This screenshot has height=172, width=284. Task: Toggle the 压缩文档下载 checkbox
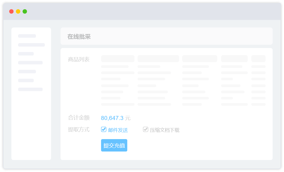click(x=145, y=129)
